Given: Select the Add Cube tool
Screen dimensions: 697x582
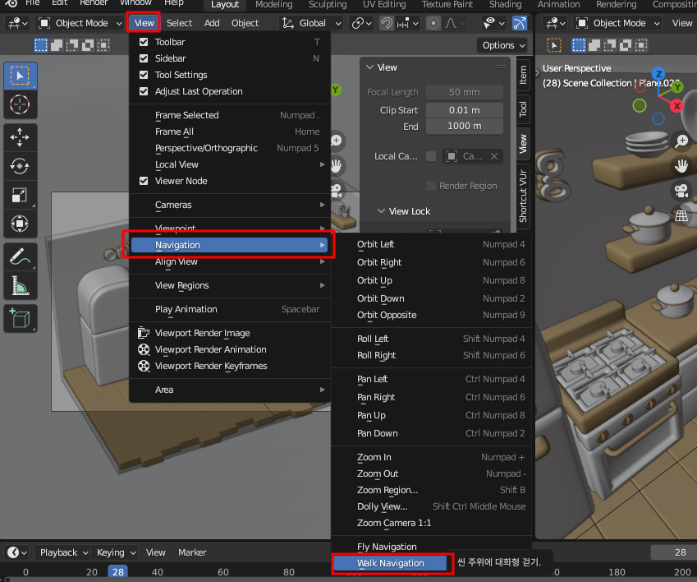Looking at the screenshot, I should pos(20,319).
